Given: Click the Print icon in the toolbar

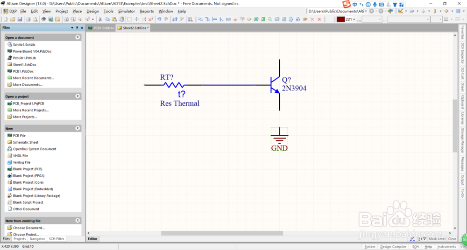Looking at the screenshot, I should coord(28,19).
